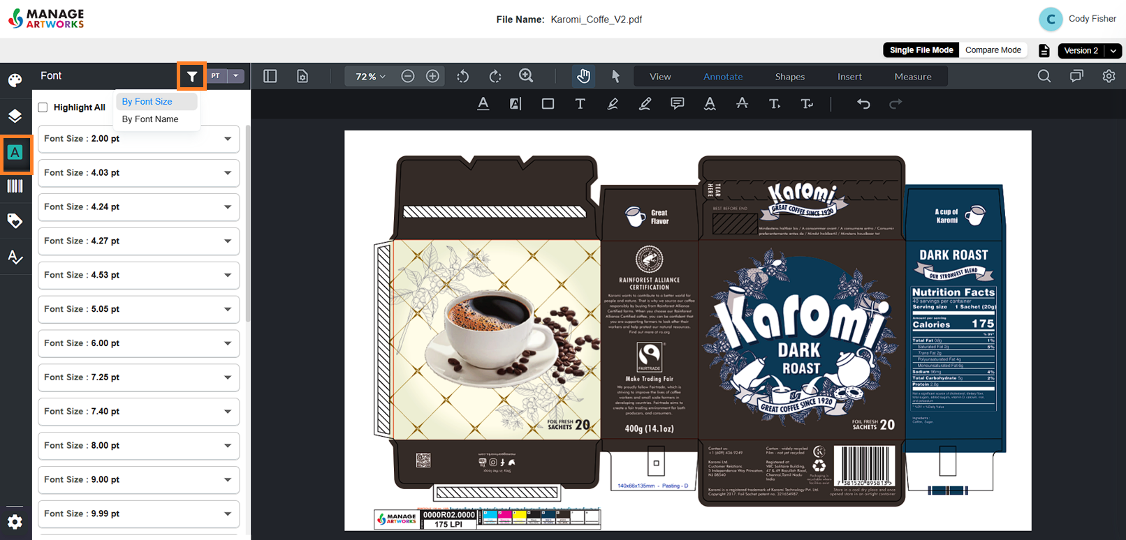This screenshot has height=540, width=1126.
Task: Select the free text T tool
Action: (580, 104)
